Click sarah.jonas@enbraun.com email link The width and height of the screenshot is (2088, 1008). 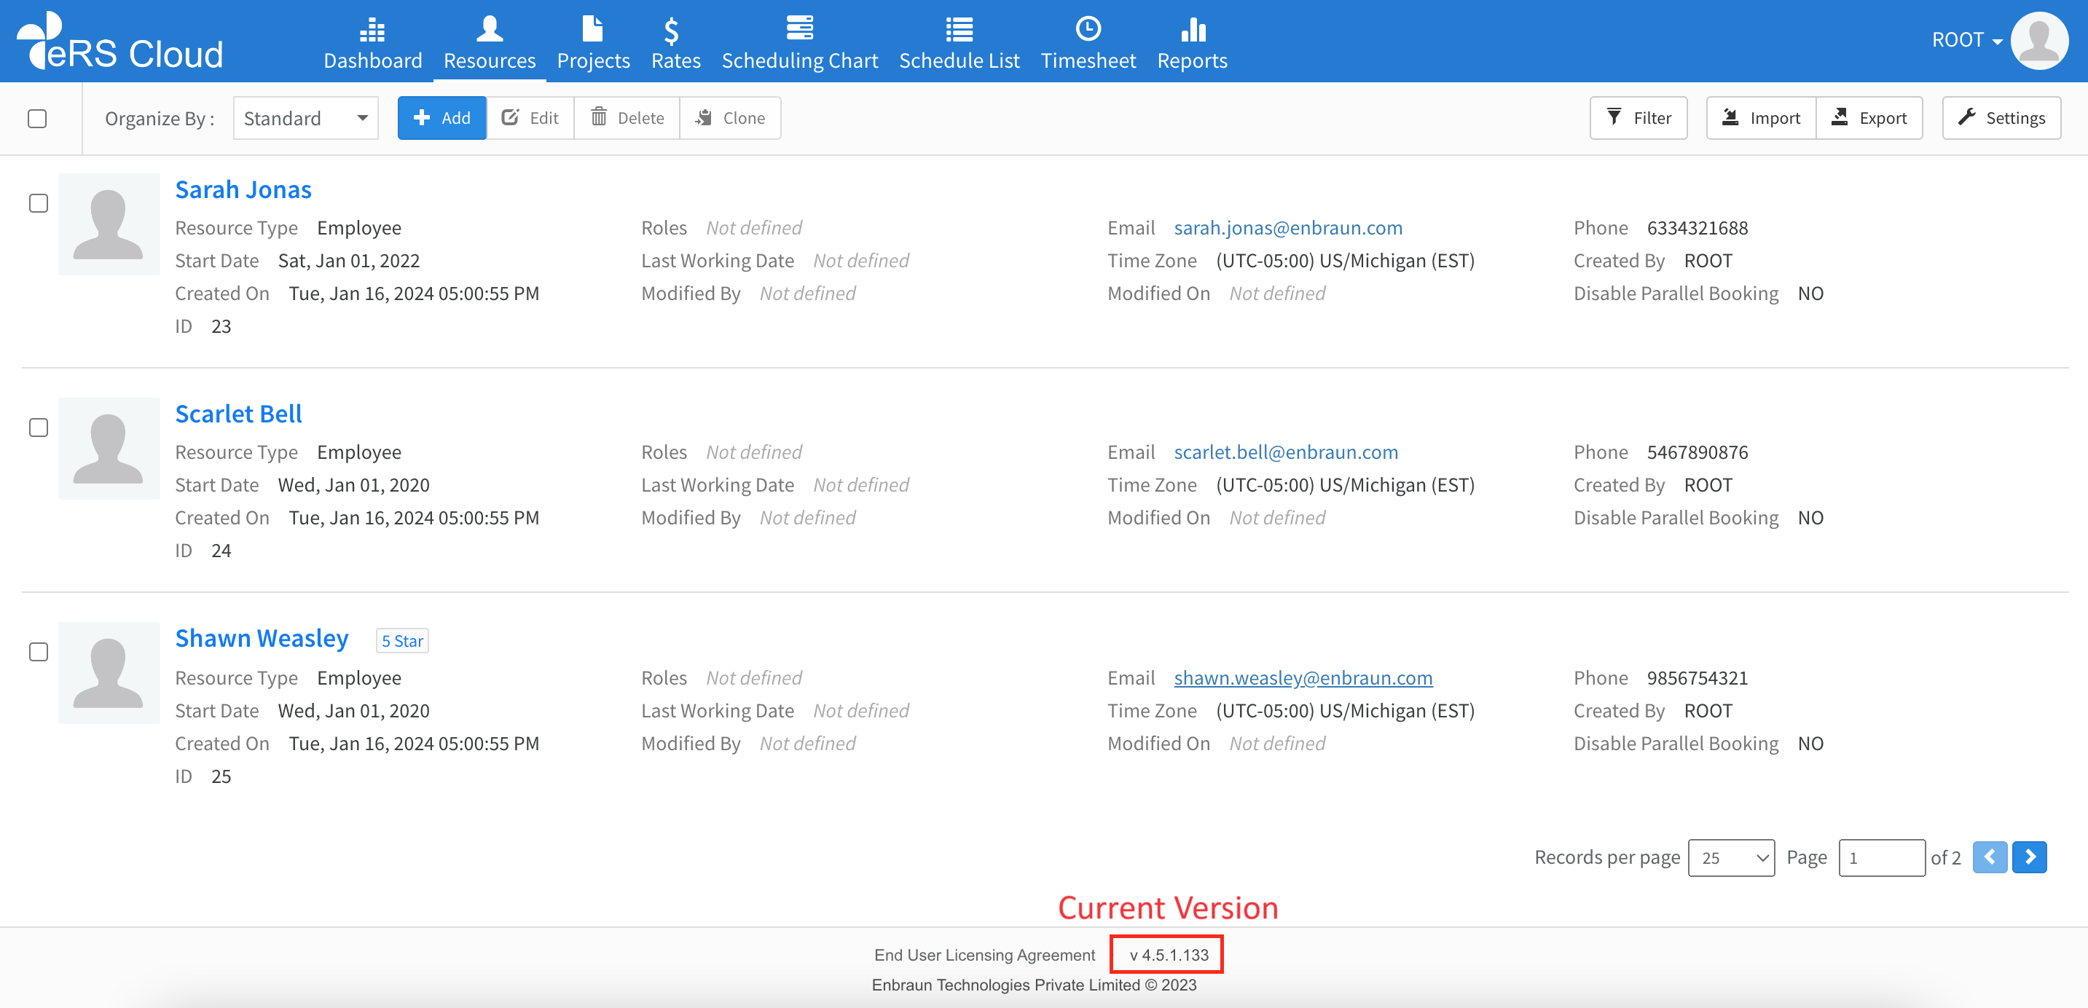(1288, 228)
